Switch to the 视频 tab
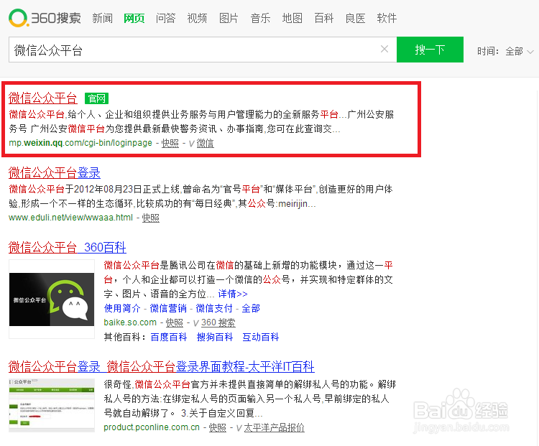Image resolution: width=539 pixels, height=446 pixels. tap(197, 18)
